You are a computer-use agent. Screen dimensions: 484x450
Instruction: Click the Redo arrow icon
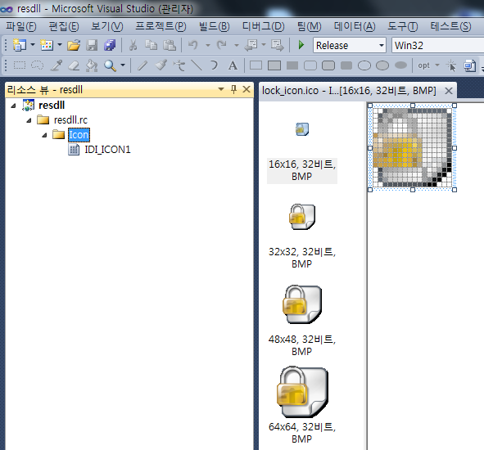[222, 45]
